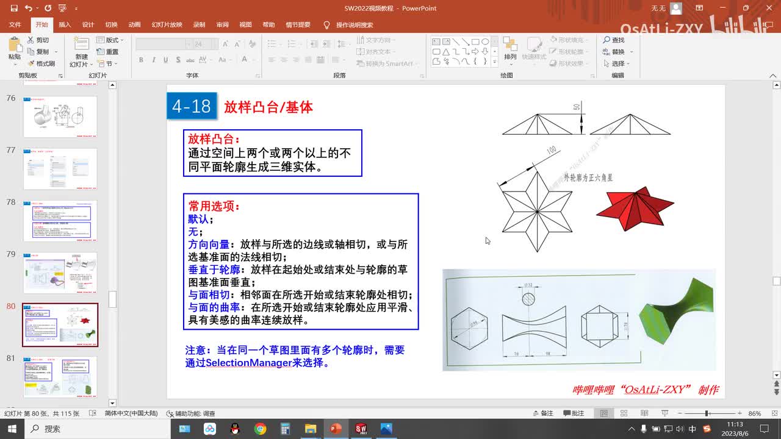Open SolidWorks 2022 from Windows taskbar
Image resolution: width=781 pixels, height=439 pixels.
[361, 429]
